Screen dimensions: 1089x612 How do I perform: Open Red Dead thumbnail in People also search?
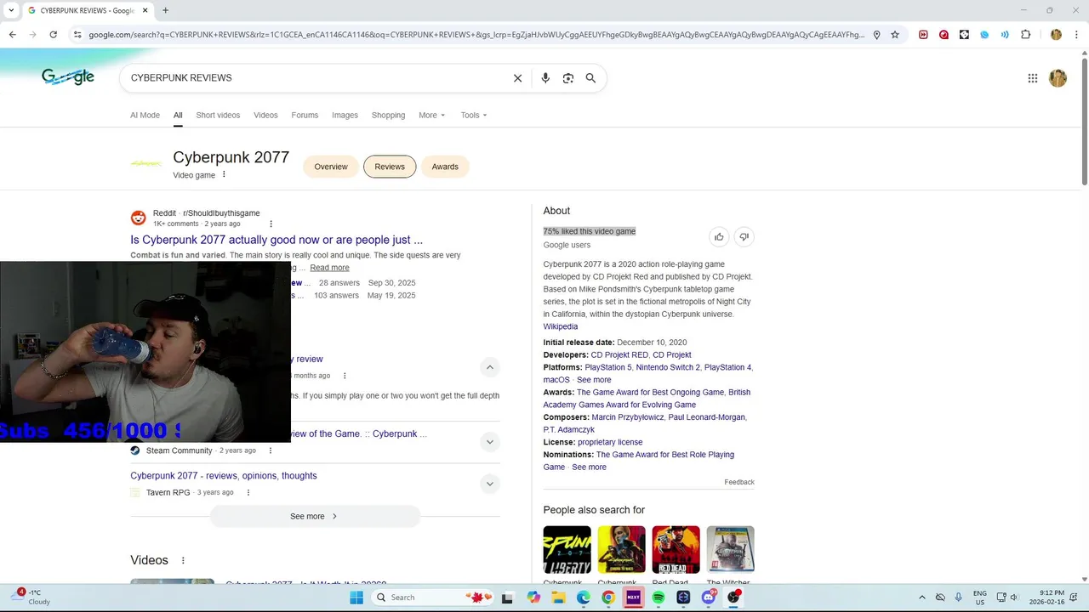coord(676,550)
